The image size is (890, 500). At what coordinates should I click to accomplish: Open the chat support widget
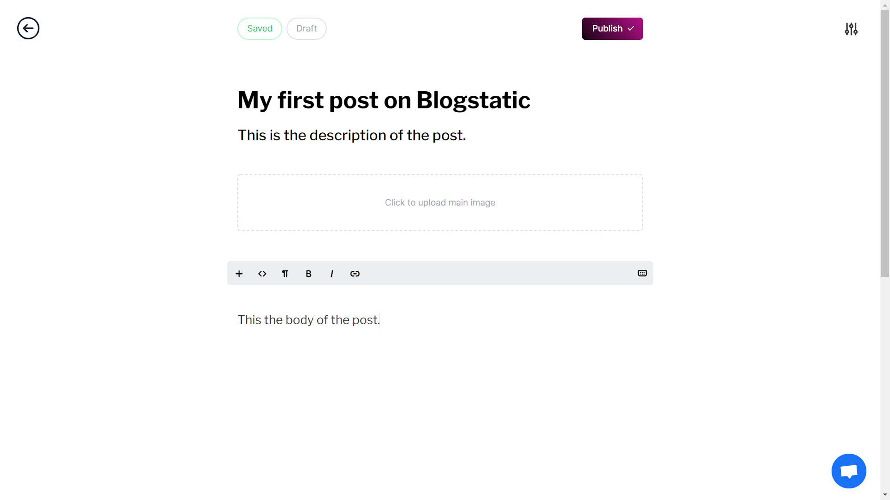848,471
